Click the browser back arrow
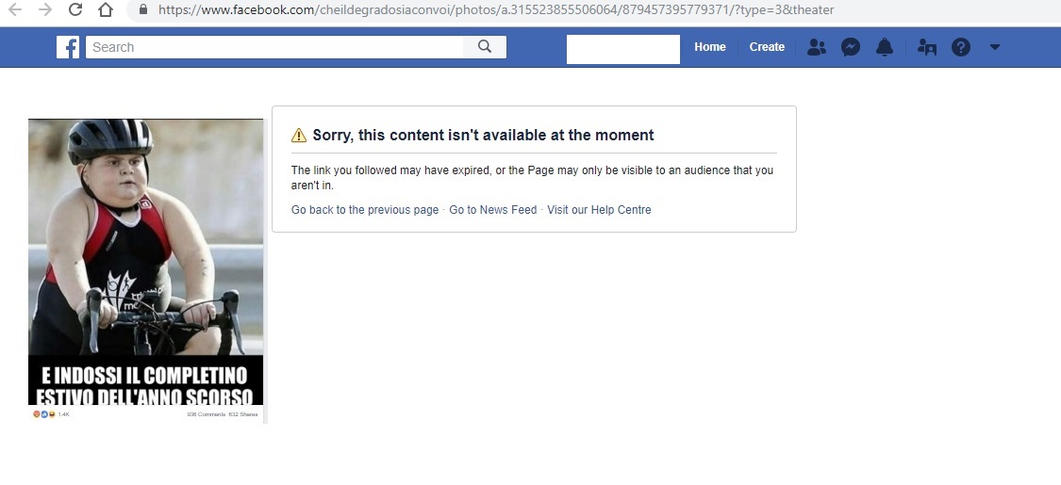The image size is (1061, 485). [15, 9]
